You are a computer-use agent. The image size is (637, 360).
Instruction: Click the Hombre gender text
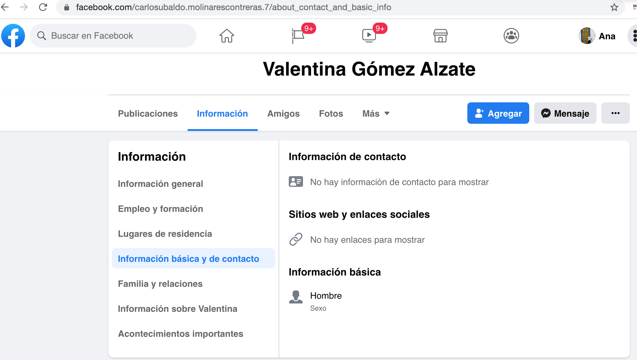(326, 296)
